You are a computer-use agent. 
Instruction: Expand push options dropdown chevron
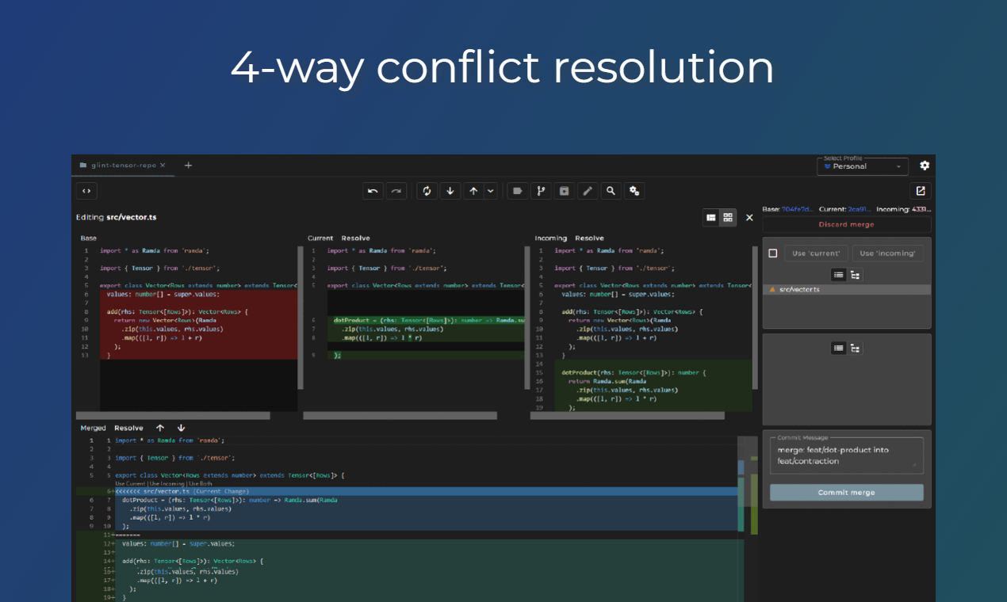491,191
